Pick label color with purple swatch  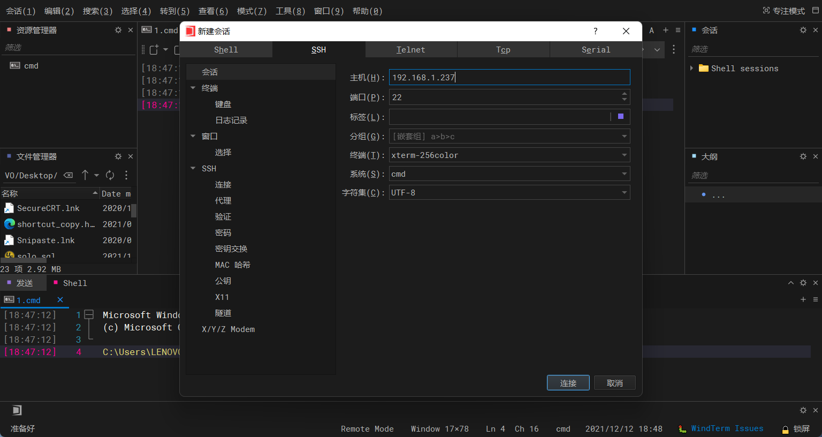pos(621,116)
